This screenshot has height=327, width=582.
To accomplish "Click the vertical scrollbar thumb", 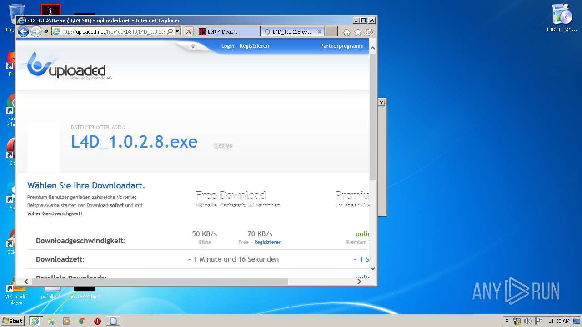I will pyautogui.click(x=373, y=116).
